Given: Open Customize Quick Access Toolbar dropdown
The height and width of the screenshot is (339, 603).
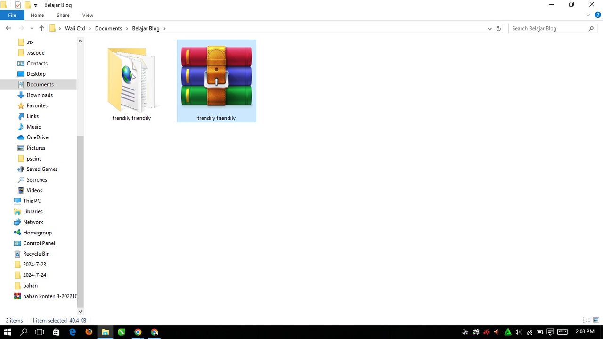Looking at the screenshot, I should (x=36, y=5).
